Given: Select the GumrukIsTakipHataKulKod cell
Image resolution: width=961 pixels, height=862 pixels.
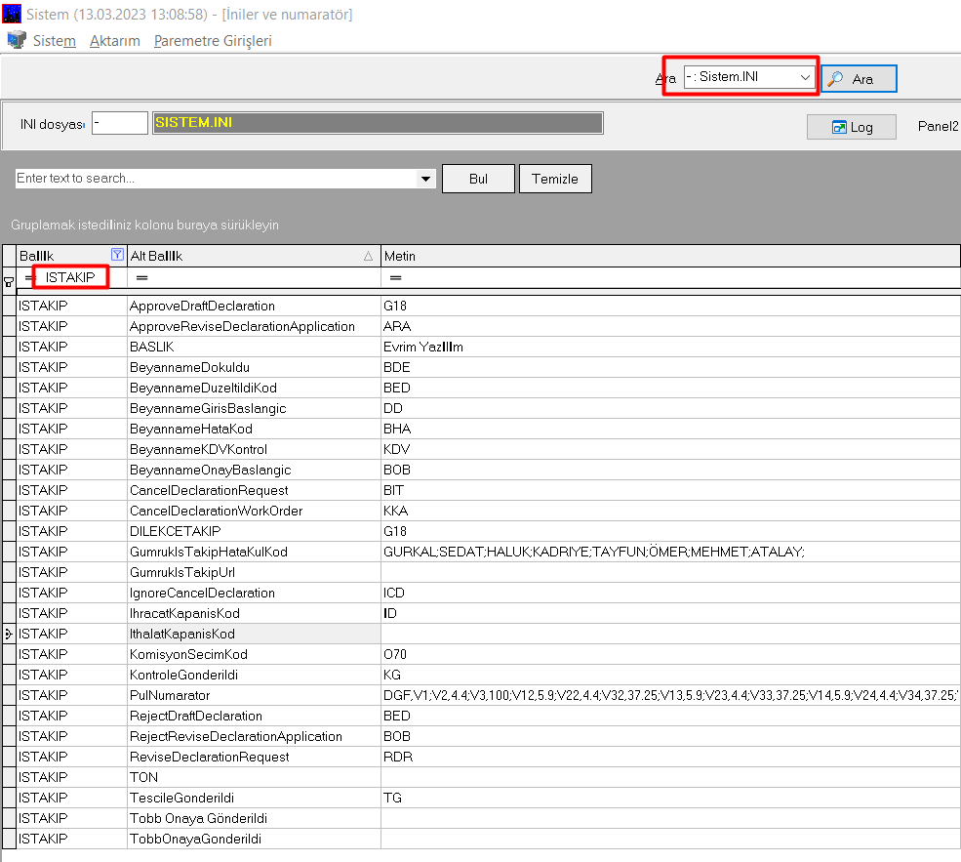Looking at the screenshot, I should pos(255,552).
